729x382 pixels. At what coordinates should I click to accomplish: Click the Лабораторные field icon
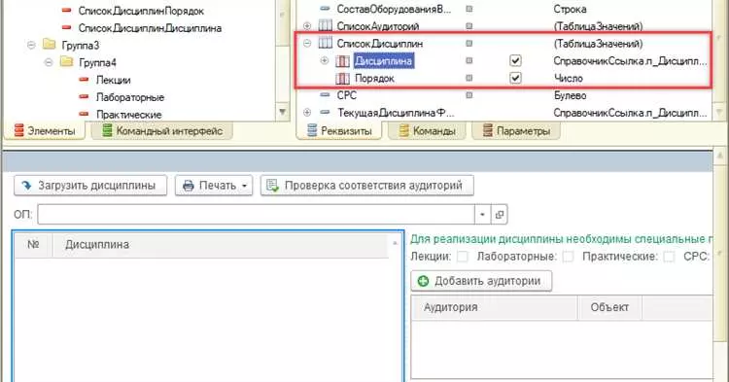85,96
